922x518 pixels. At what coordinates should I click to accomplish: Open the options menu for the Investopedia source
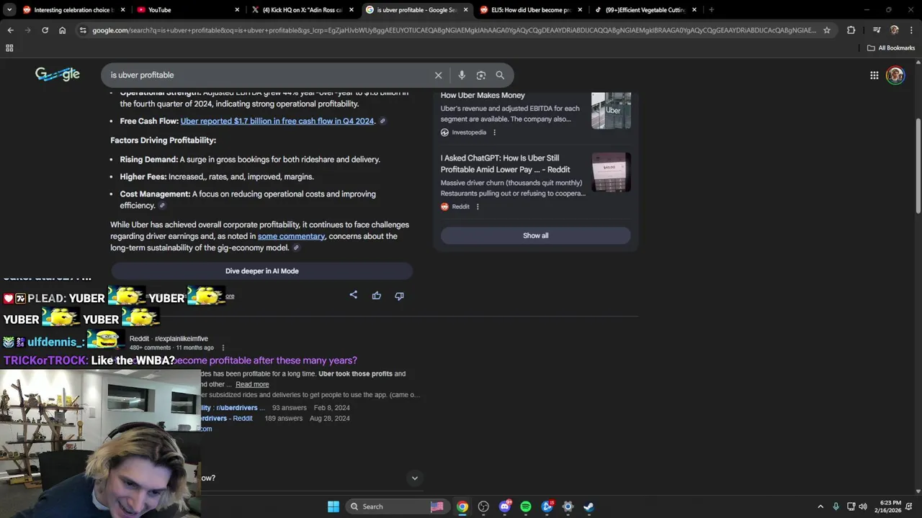(x=494, y=132)
